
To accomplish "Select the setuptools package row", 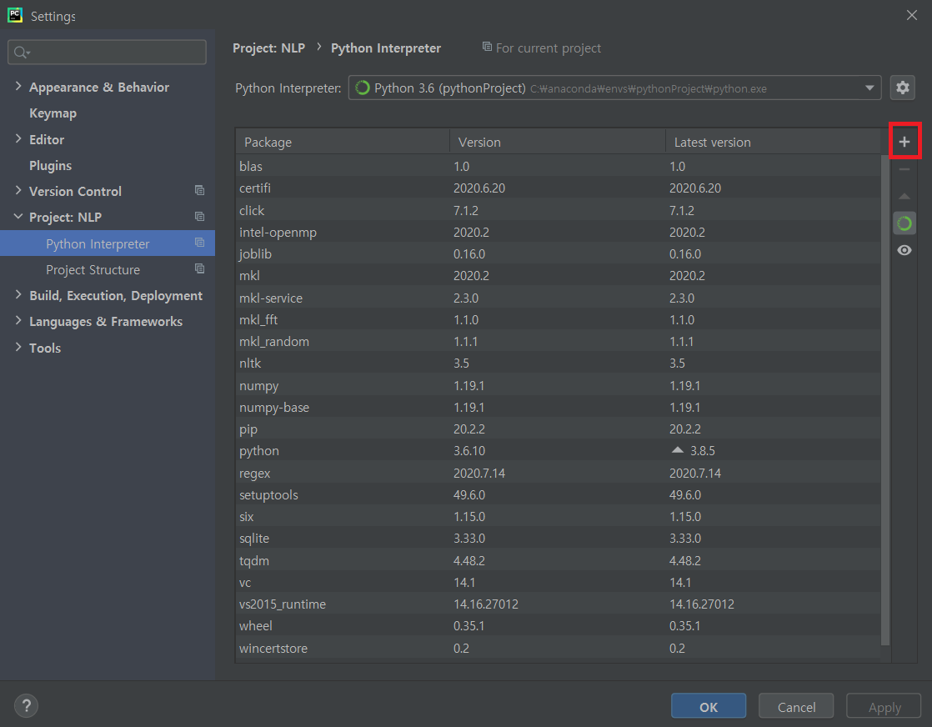I will point(559,494).
